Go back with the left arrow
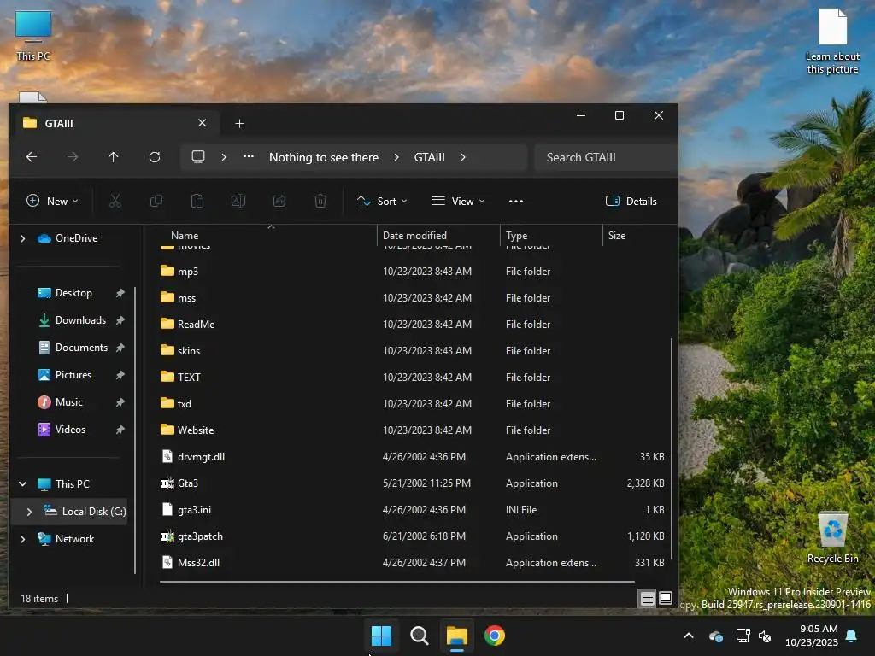This screenshot has width=875, height=656. [32, 157]
